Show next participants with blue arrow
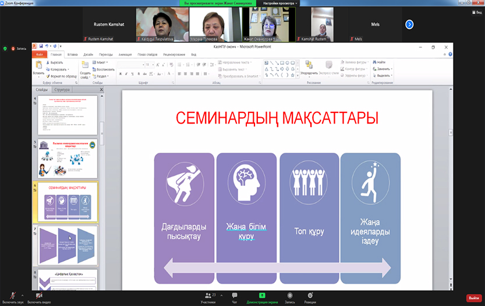This screenshot has width=485, height=306. pyautogui.click(x=409, y=24)
